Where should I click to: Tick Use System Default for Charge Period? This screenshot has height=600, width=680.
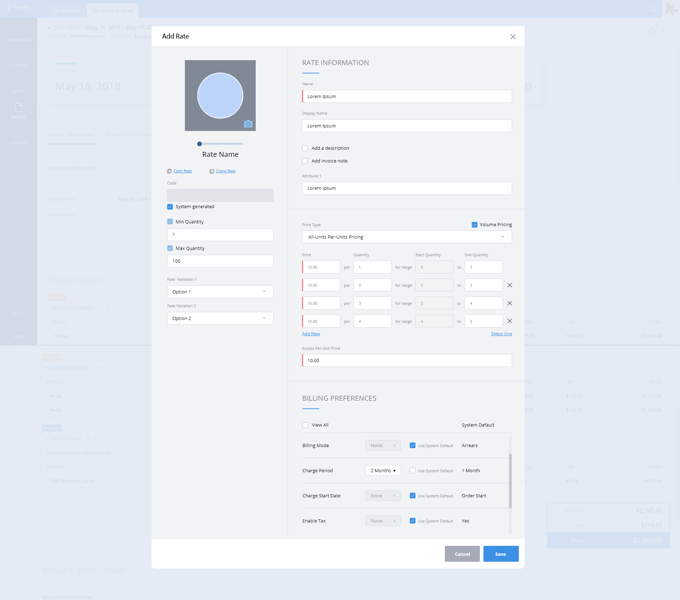[413, 470]
